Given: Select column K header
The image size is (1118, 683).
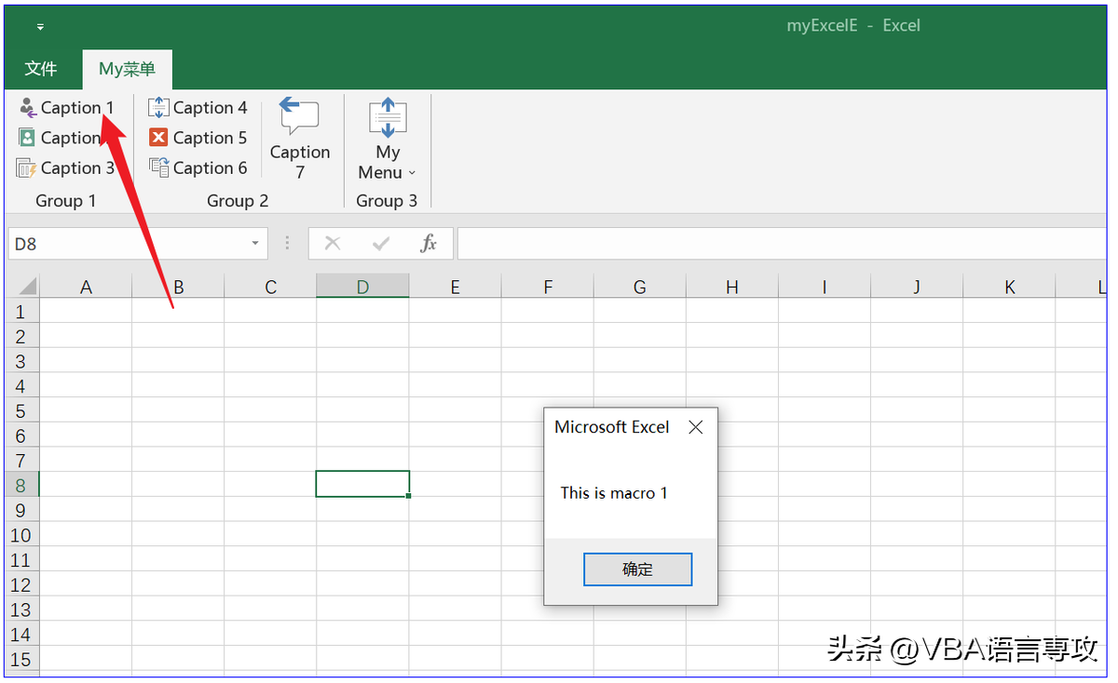Looking at the screenshot, I should point(1009,287).
